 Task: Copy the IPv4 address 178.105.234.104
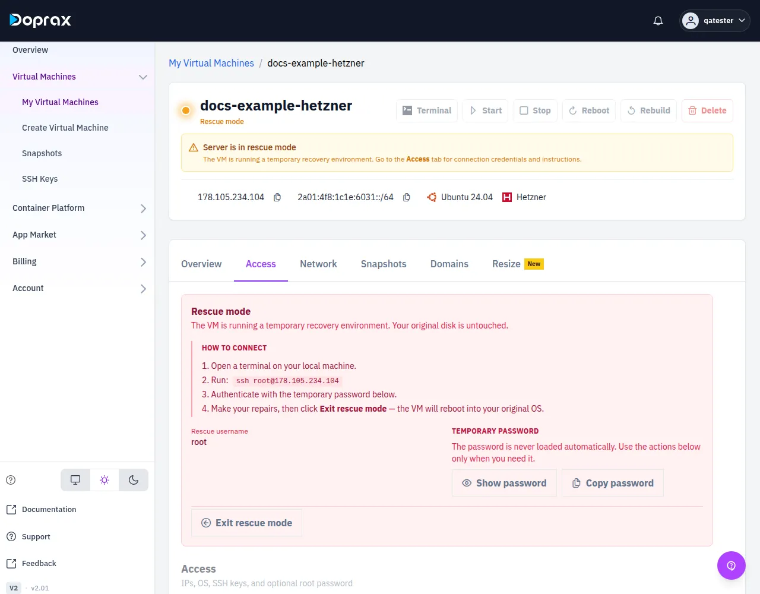(277, 197)
